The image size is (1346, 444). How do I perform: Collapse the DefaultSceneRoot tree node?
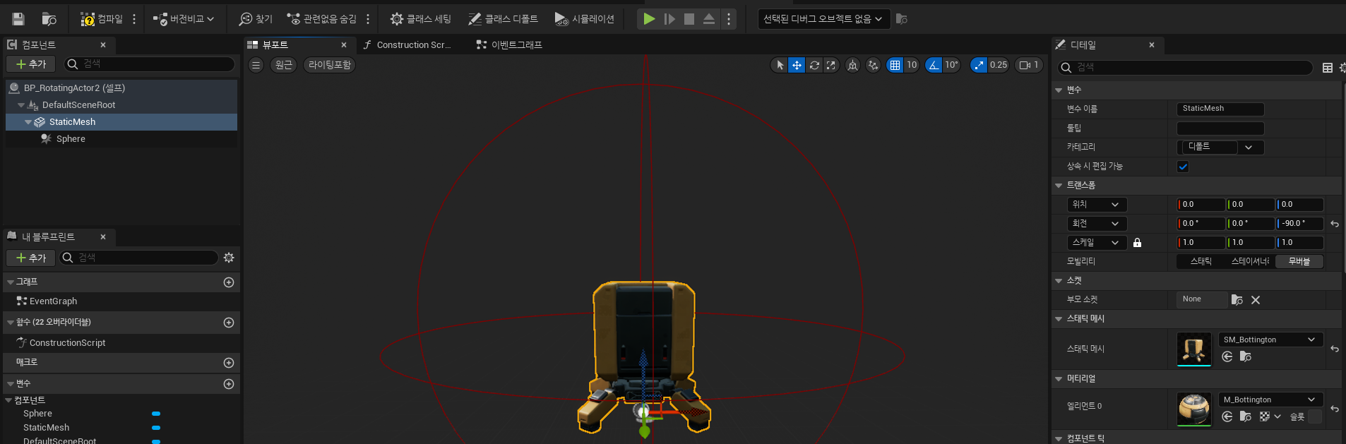click(x=21, y=105)
